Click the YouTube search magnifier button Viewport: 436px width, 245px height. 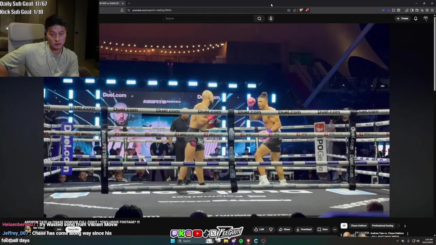tap(259, 18)
